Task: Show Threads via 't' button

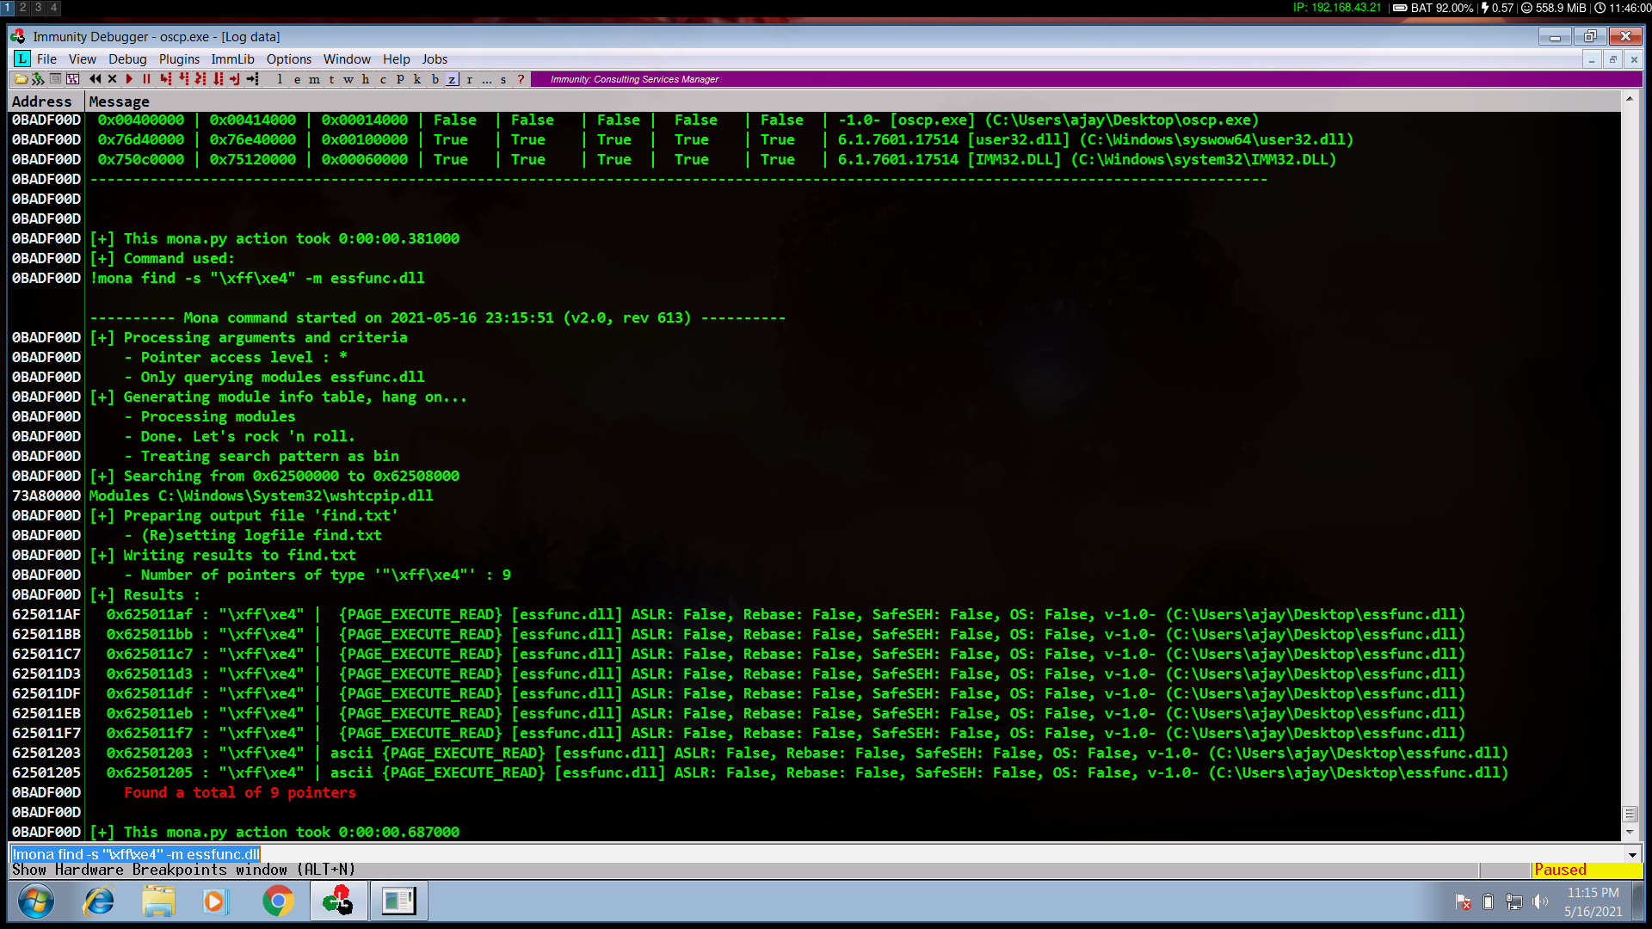Action: [x=331, y=79]
